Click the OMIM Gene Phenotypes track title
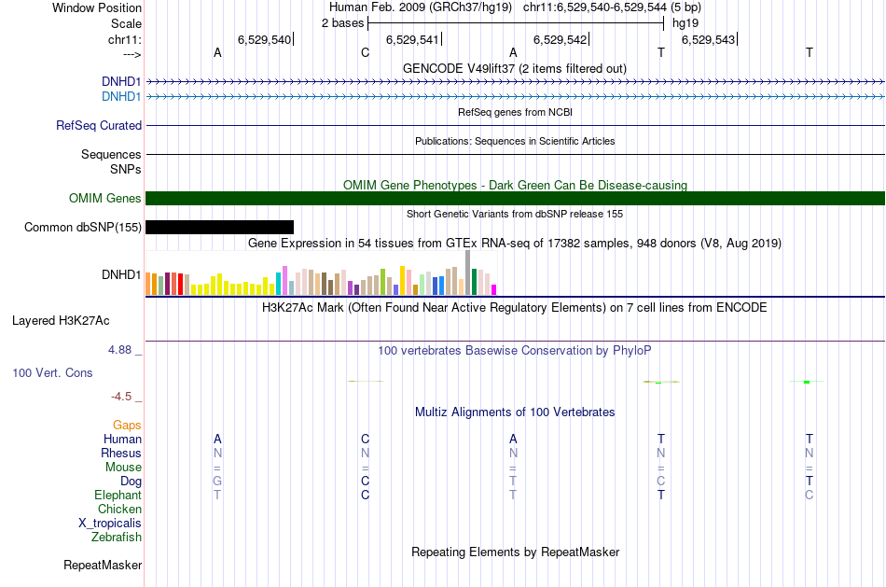The height and width of the screenshot is (587, 886). [x=516, y=186]
